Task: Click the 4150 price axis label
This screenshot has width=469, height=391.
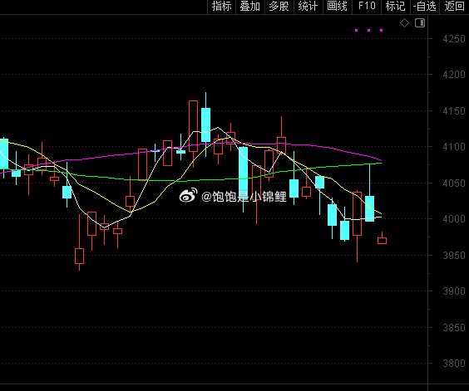Action: [454, 111]
